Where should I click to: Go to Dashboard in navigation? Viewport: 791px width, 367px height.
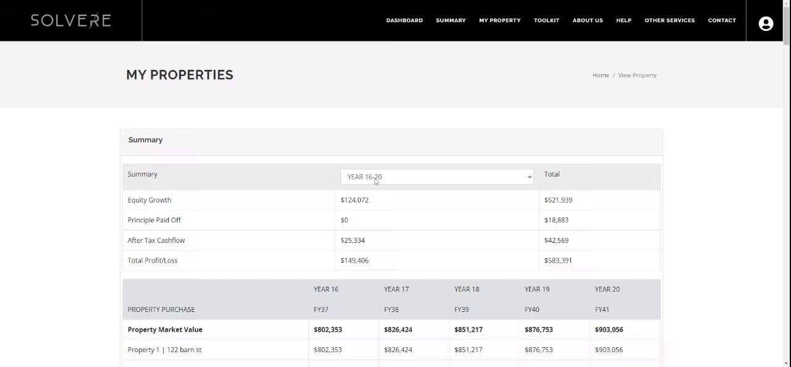[x=404, y=20]
